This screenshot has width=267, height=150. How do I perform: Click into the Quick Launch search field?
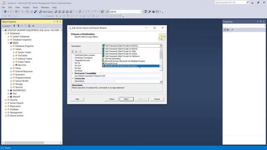tap(230, 2)
